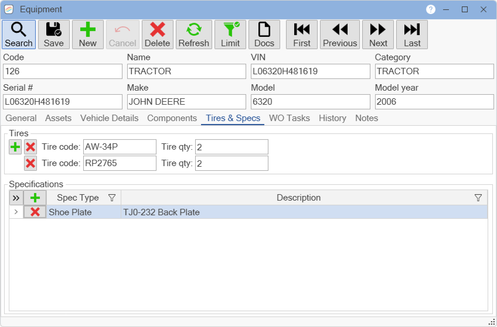Open the WO Tasks tab

290,118
